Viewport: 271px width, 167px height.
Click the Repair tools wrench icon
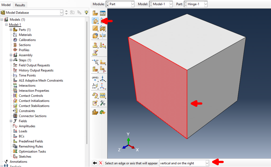pos(103,103)
